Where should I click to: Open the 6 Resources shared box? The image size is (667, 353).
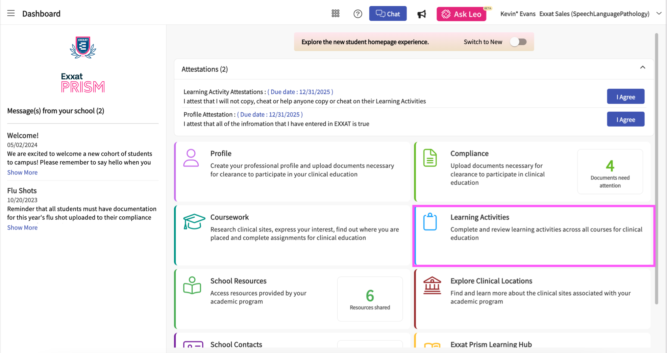pos(370,299)
